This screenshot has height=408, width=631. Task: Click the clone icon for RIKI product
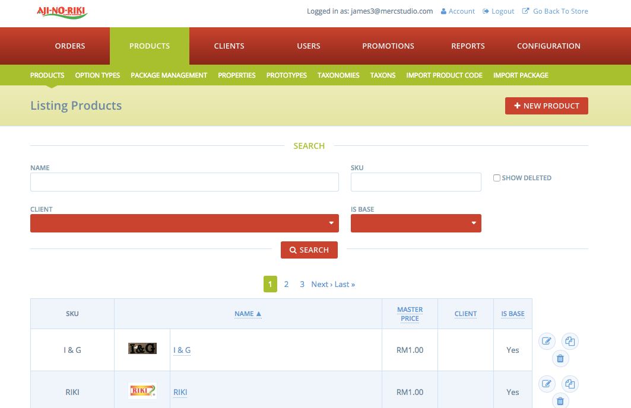(570, 384)
